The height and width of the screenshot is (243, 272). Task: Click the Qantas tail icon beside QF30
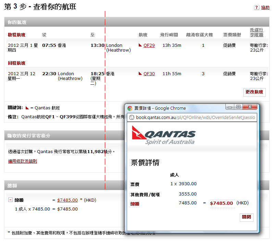pos(140,73)
